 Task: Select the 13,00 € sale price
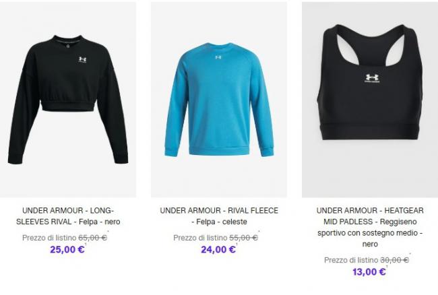tap(369, 271)
